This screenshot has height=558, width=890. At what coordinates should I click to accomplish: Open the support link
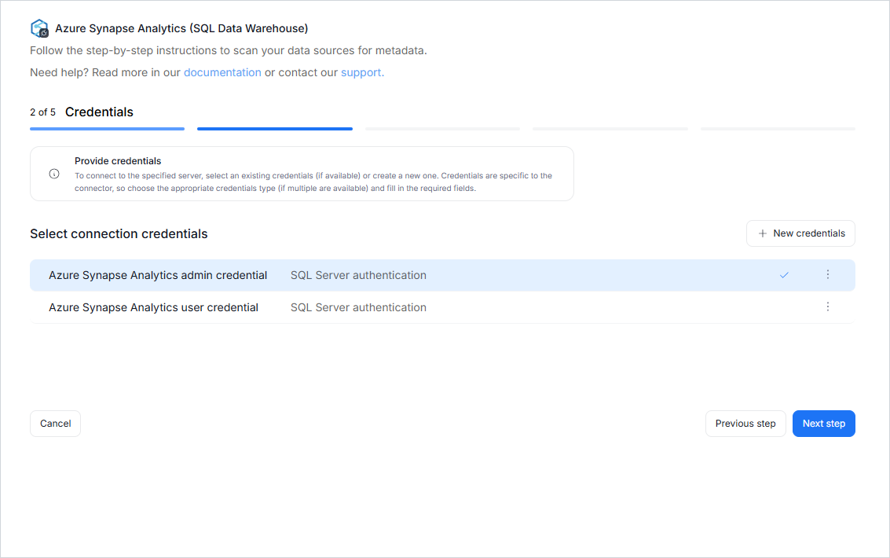(x=362, y=72)
